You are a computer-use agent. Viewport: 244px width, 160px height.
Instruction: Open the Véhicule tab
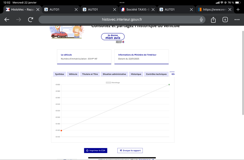point(73,74)
